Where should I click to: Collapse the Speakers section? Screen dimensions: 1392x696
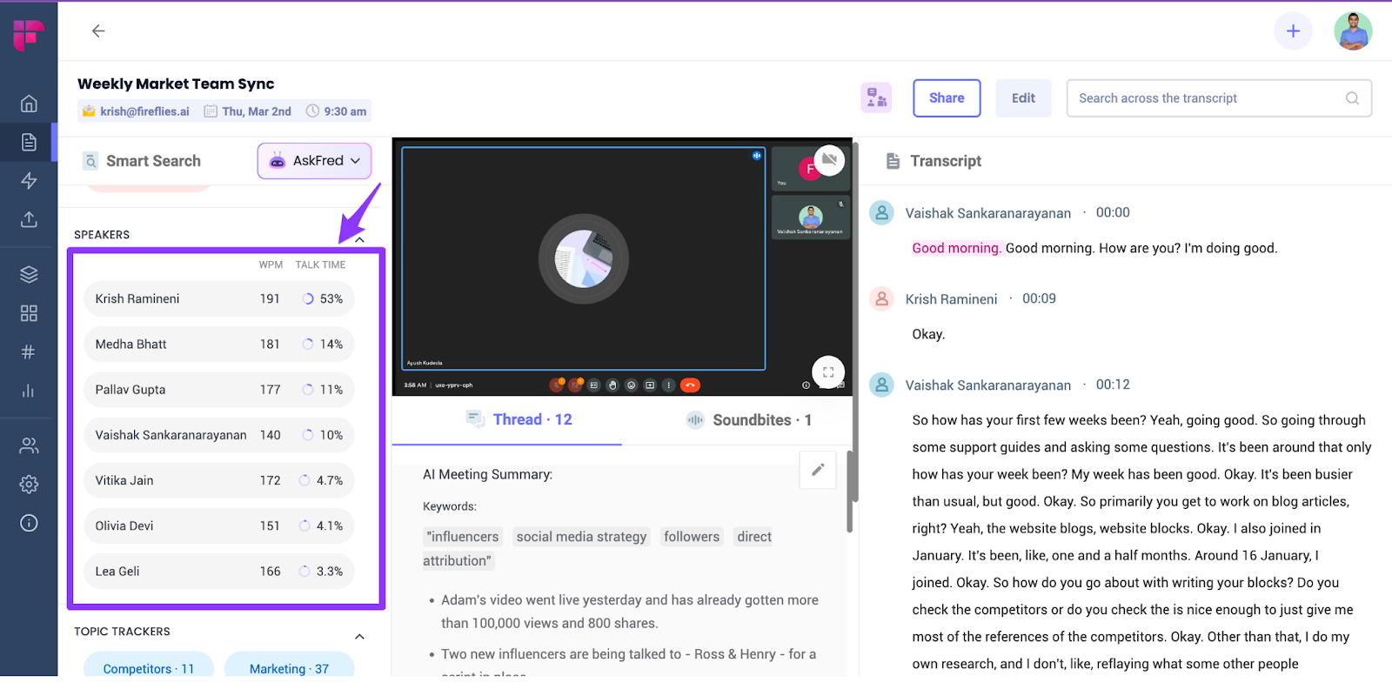(x=359, y=239)
